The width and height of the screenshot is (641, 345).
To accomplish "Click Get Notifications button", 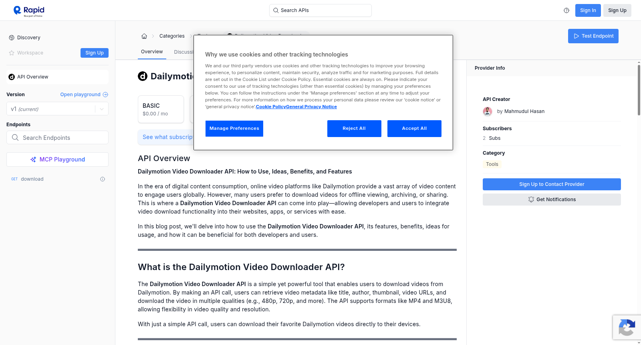I will coord(552,200).
